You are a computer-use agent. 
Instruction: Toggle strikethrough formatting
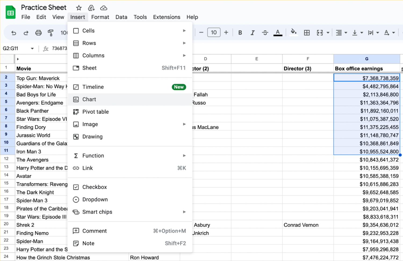(265, 33)
